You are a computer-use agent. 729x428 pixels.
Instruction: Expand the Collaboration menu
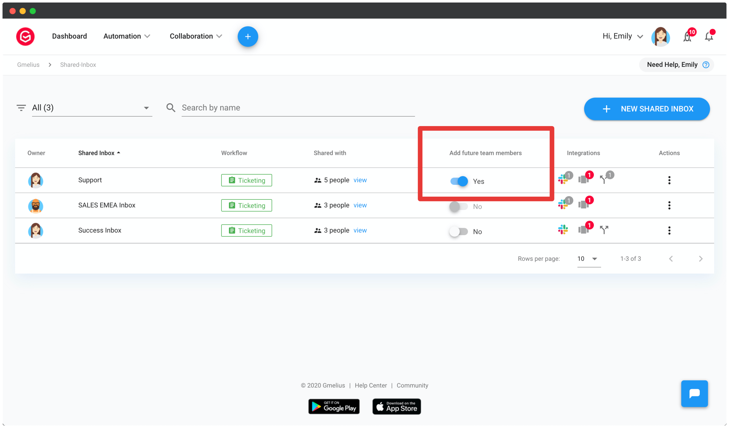point(196,36)
